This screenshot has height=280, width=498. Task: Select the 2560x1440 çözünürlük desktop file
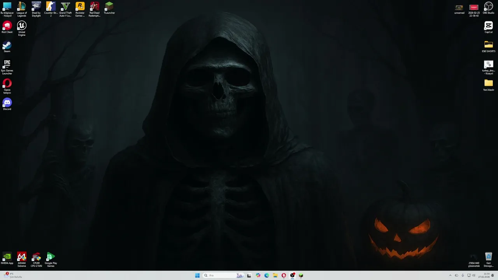pos(474,260)
